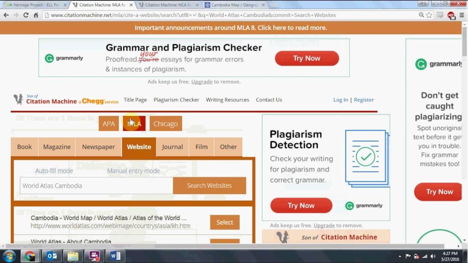Switch to Auto-fill mode
Image resolution: width=468 pixels, height=263 pixels.
[54, 171]
